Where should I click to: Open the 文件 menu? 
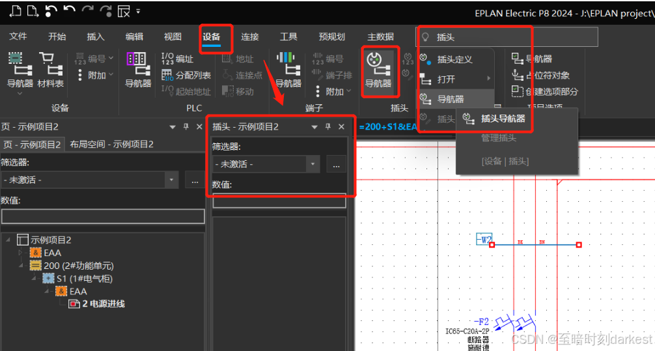coord(18,36)
